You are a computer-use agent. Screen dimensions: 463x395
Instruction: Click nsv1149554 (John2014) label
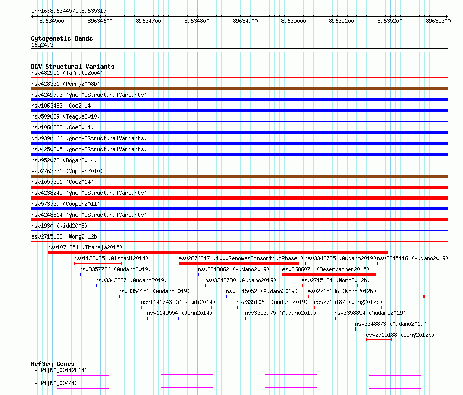click(179, 313)
